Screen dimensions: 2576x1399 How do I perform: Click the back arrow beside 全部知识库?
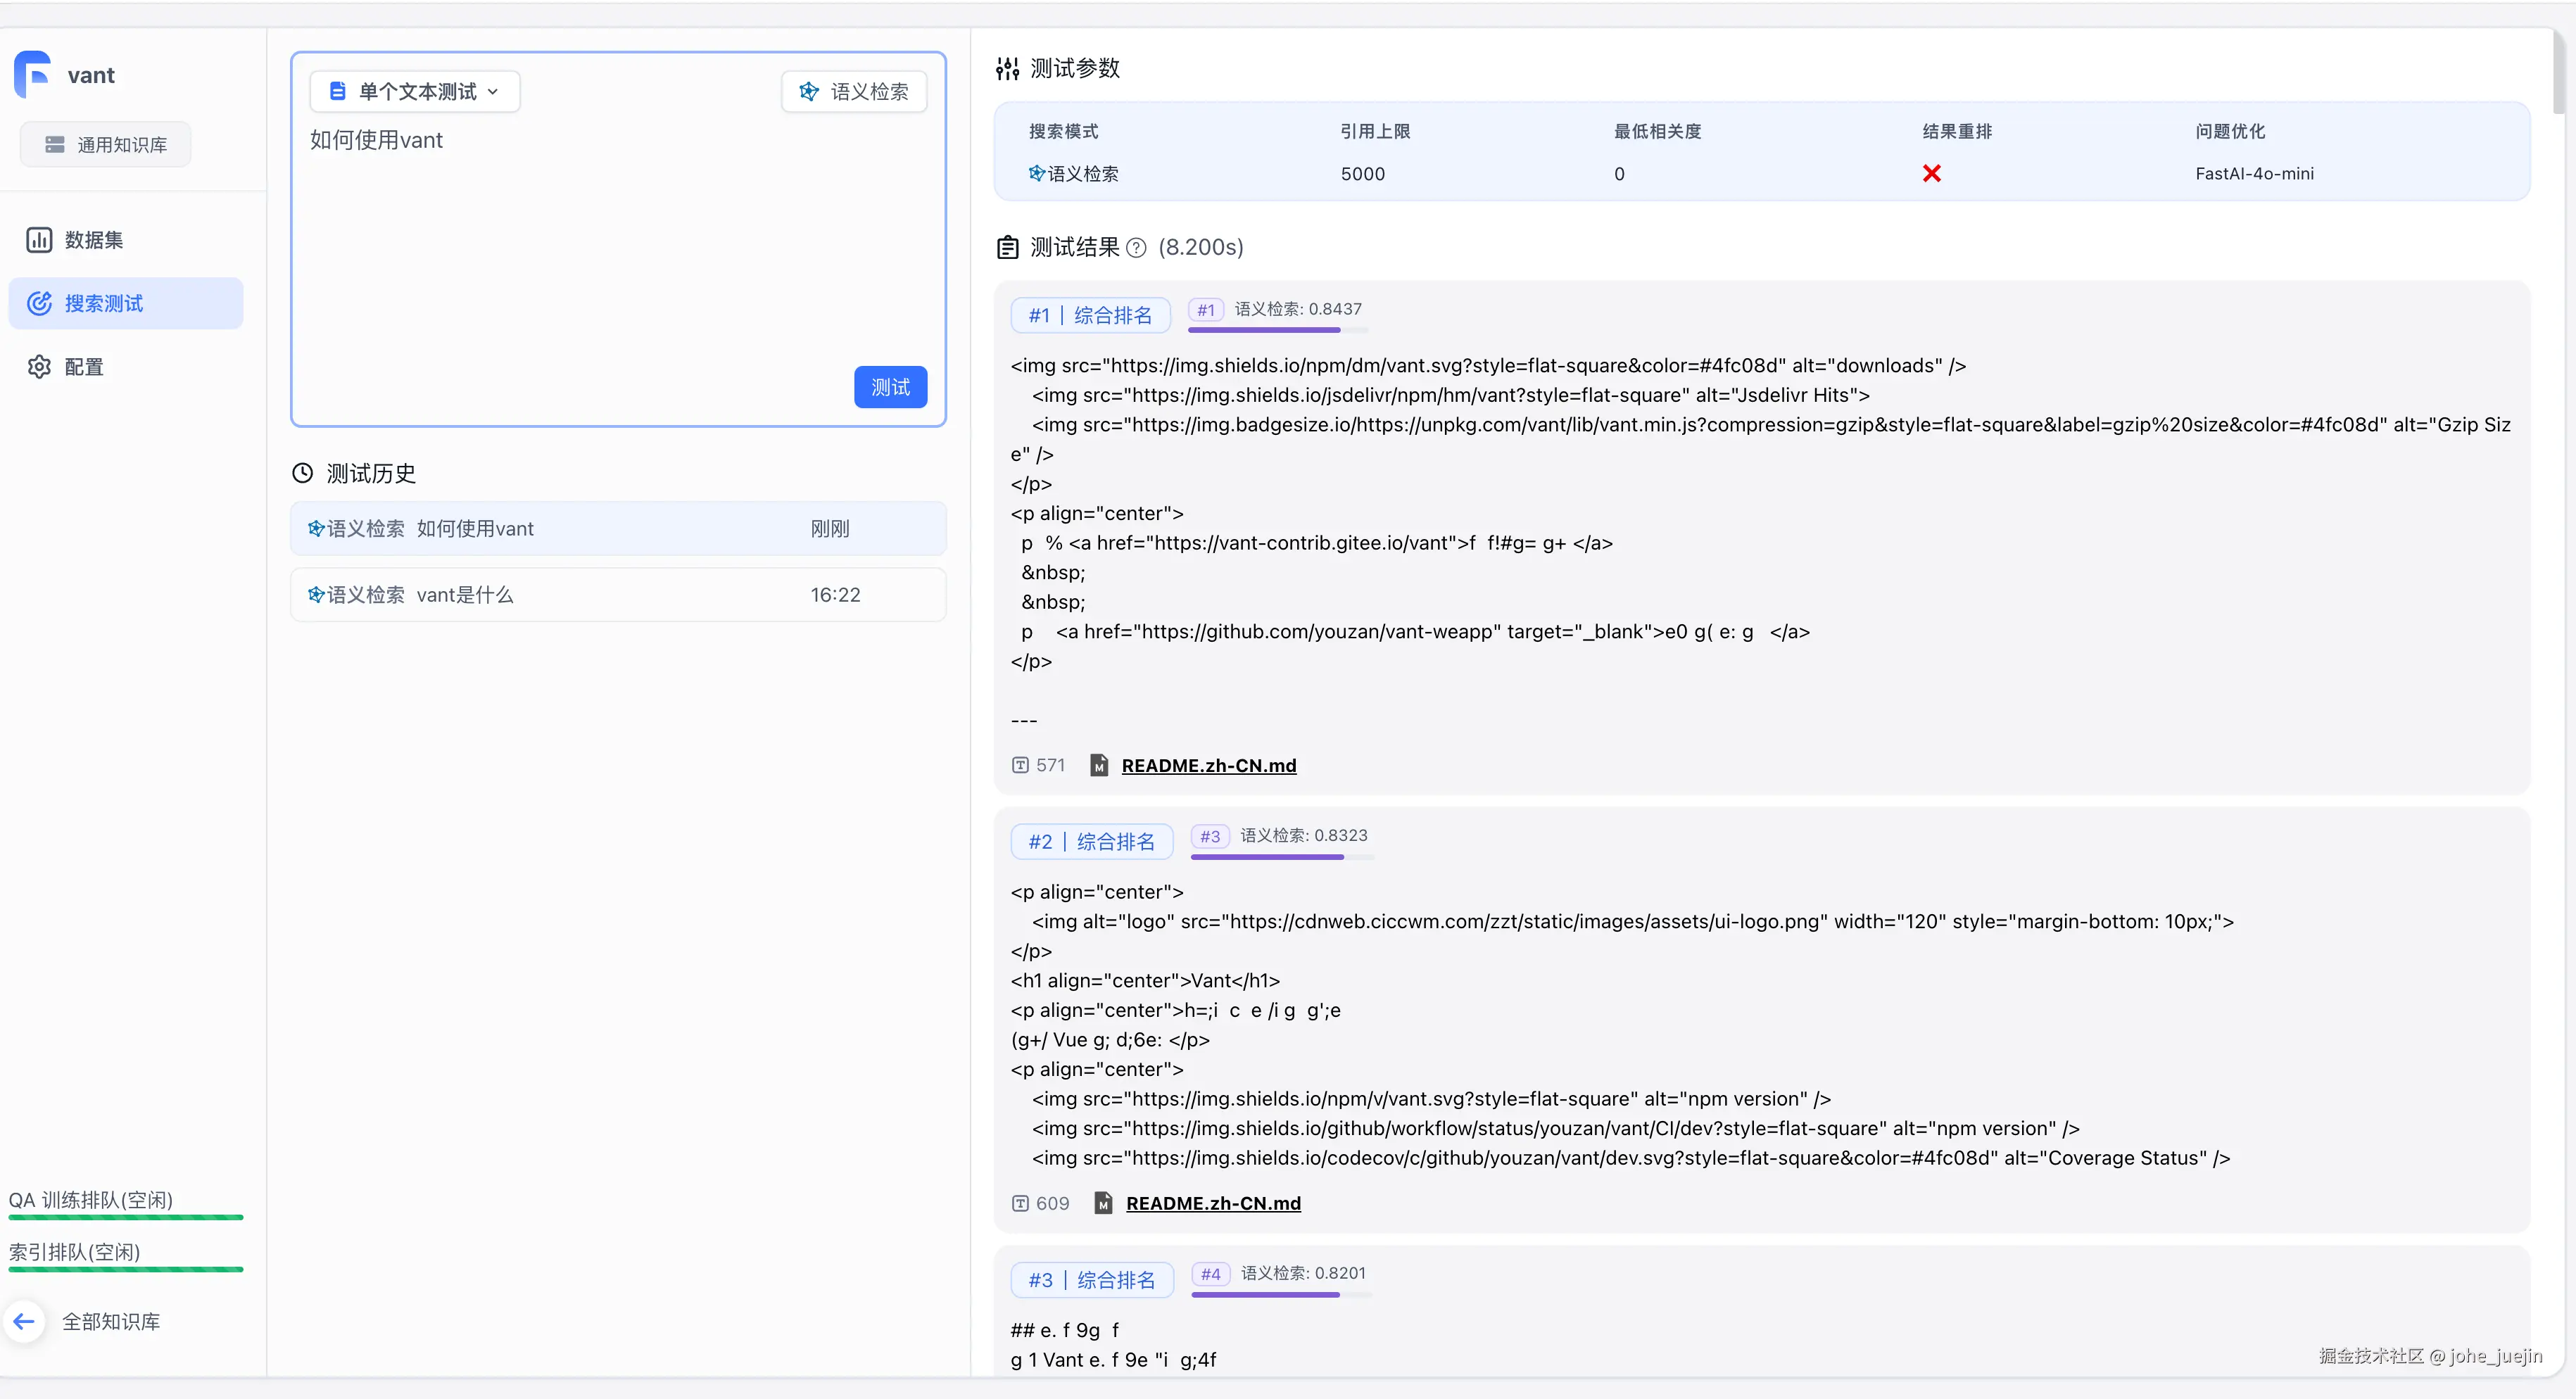(x=24, y=1321)
